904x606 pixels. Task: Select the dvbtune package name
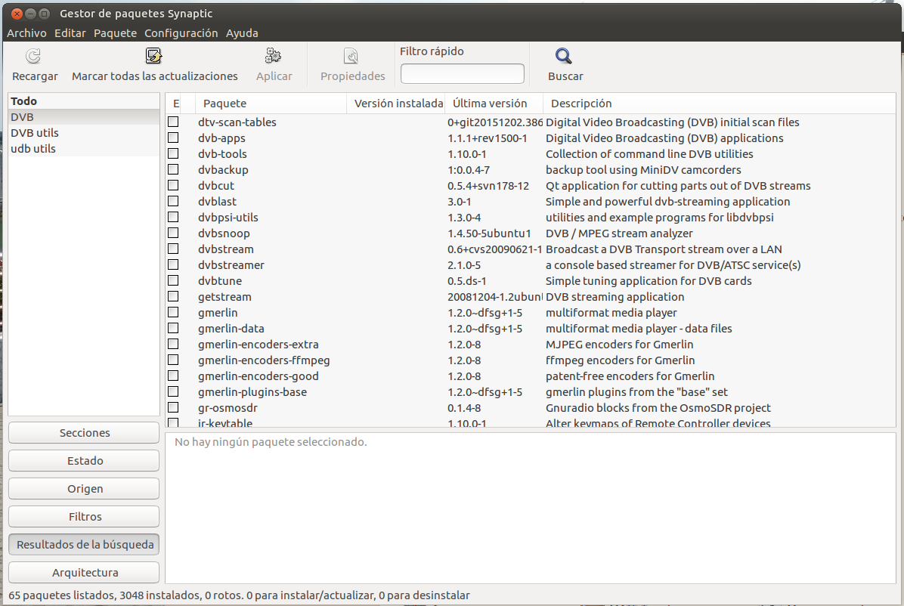[x=220, y=281]
